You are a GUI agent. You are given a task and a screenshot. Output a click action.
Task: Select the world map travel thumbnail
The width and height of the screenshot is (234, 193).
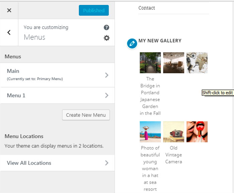click(197, 63)
